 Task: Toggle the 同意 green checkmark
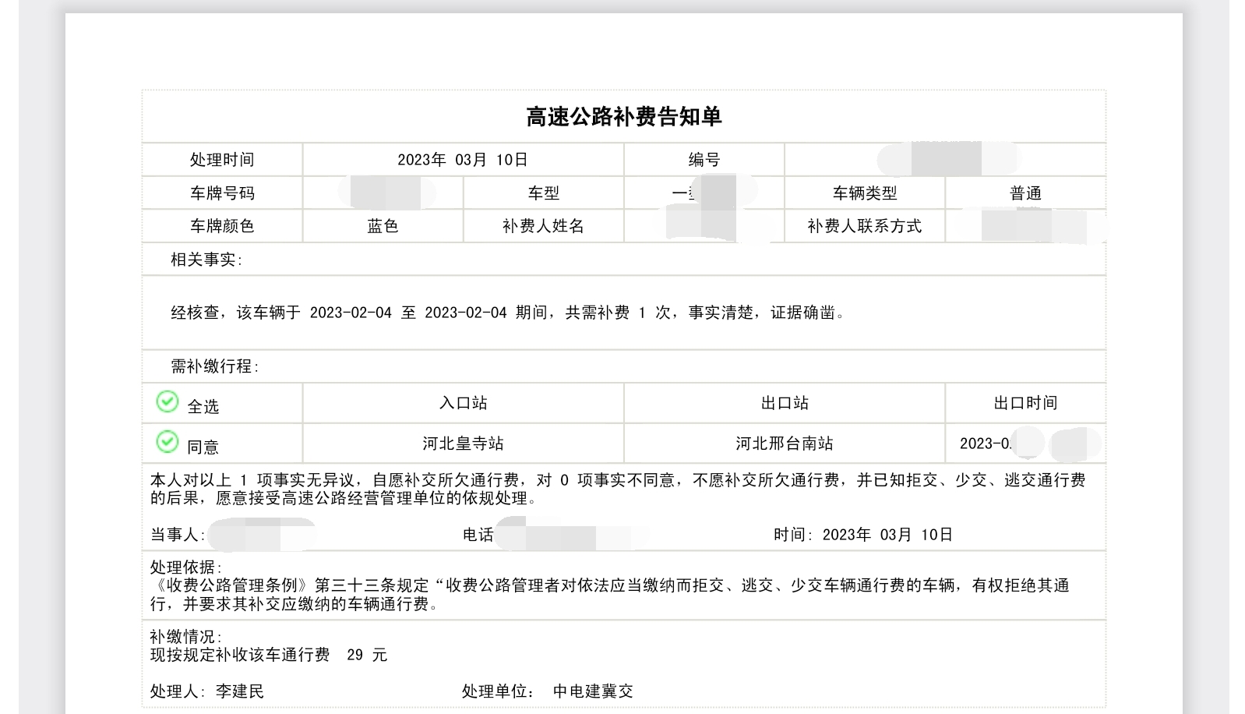click(167, 442)
